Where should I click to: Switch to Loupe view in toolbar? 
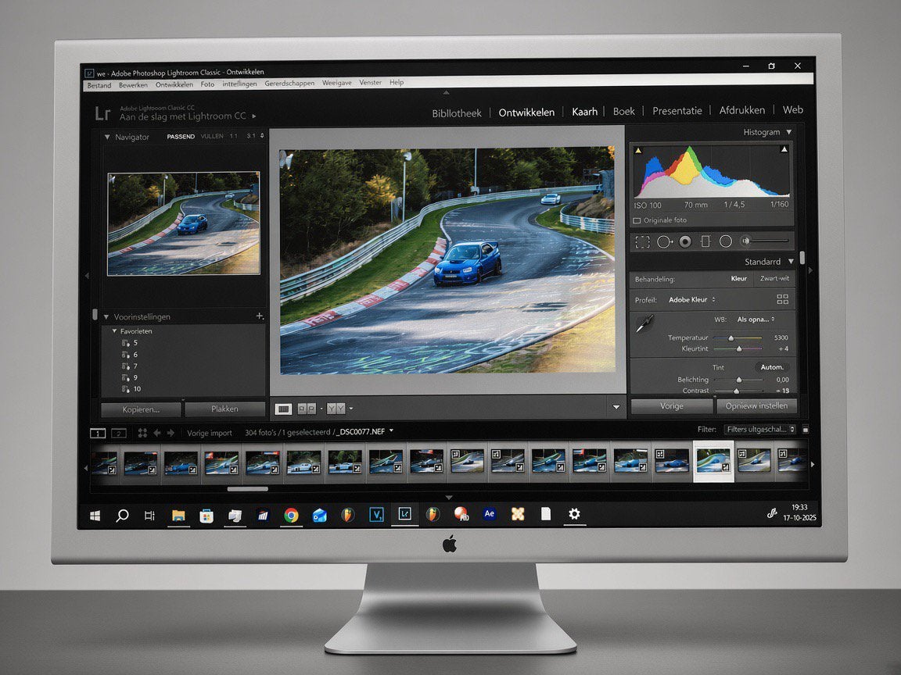click(x=283, y=409)
